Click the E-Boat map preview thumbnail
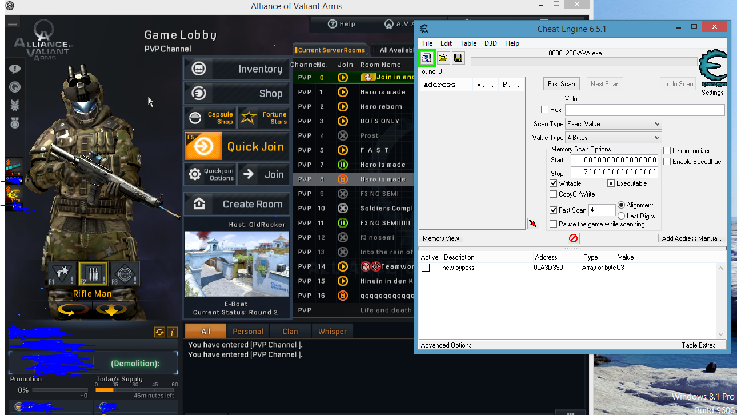The height and width of the screenshot is (415, 737). tap(238, 264)
